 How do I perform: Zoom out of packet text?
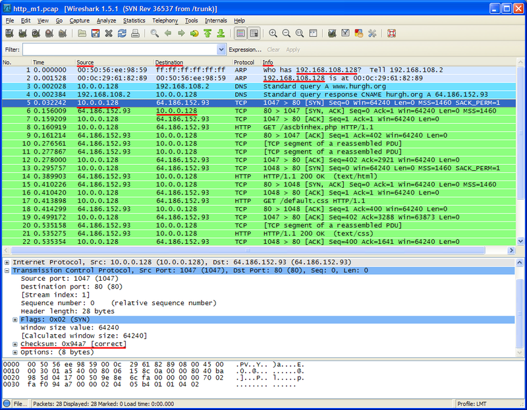287,34
